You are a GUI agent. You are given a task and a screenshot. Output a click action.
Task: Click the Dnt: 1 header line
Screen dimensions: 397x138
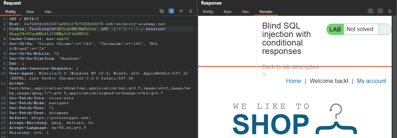coord(16,64)
